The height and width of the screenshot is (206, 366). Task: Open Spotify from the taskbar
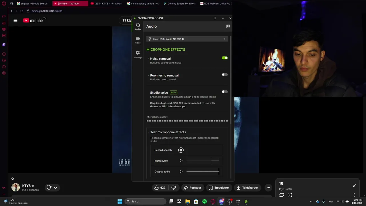[204, 201]
